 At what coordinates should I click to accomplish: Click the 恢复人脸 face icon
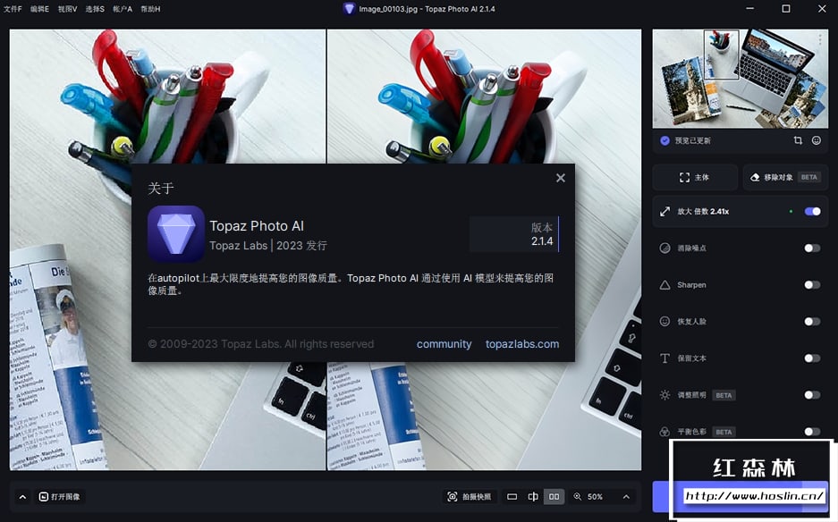click(x=664, y=321)
